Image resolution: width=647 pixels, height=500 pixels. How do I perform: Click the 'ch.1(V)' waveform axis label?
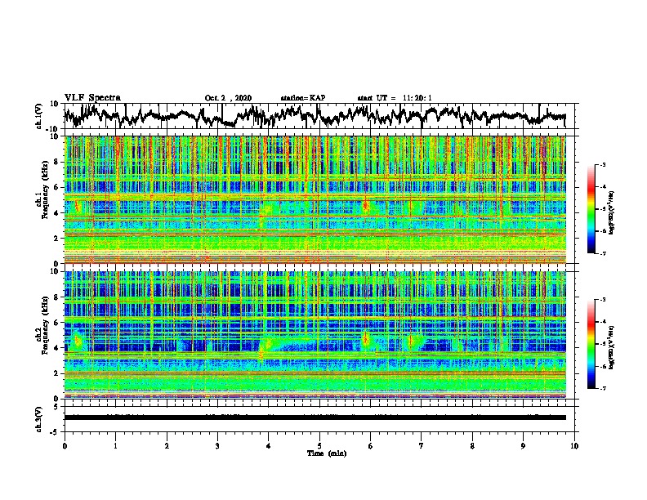coord(39,116)
